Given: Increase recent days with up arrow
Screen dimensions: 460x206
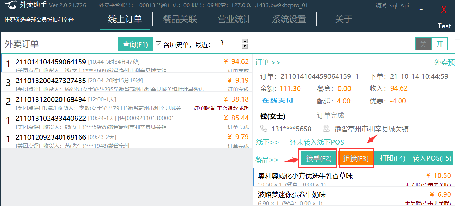Looking at the screenshot, I should click(245, 42).
